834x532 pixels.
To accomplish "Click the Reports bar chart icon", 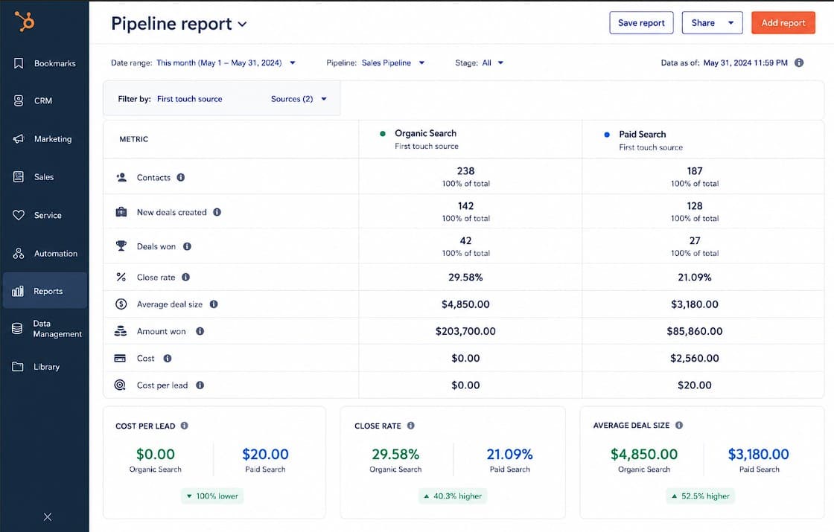I will pyautogui.click(x=18, y=291).
